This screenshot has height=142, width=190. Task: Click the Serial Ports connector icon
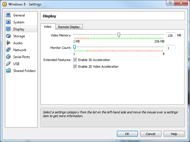(8, 57)
